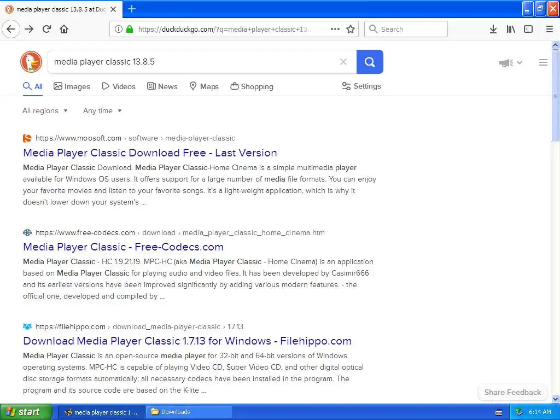Click the browser Search field

click(406, 30)
